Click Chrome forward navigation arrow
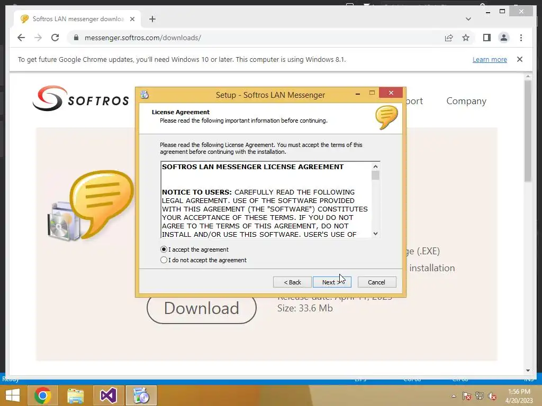Image resolution: width=542 pixels, height=406 pixels. [x=38, y=38]
